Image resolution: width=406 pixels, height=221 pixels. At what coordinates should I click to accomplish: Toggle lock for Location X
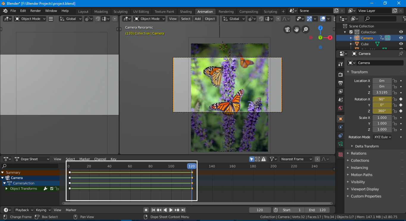pos(394,81)
